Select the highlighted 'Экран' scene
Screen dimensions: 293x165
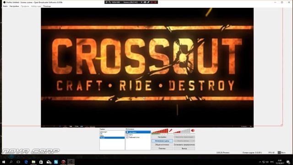tap(112, 137)
